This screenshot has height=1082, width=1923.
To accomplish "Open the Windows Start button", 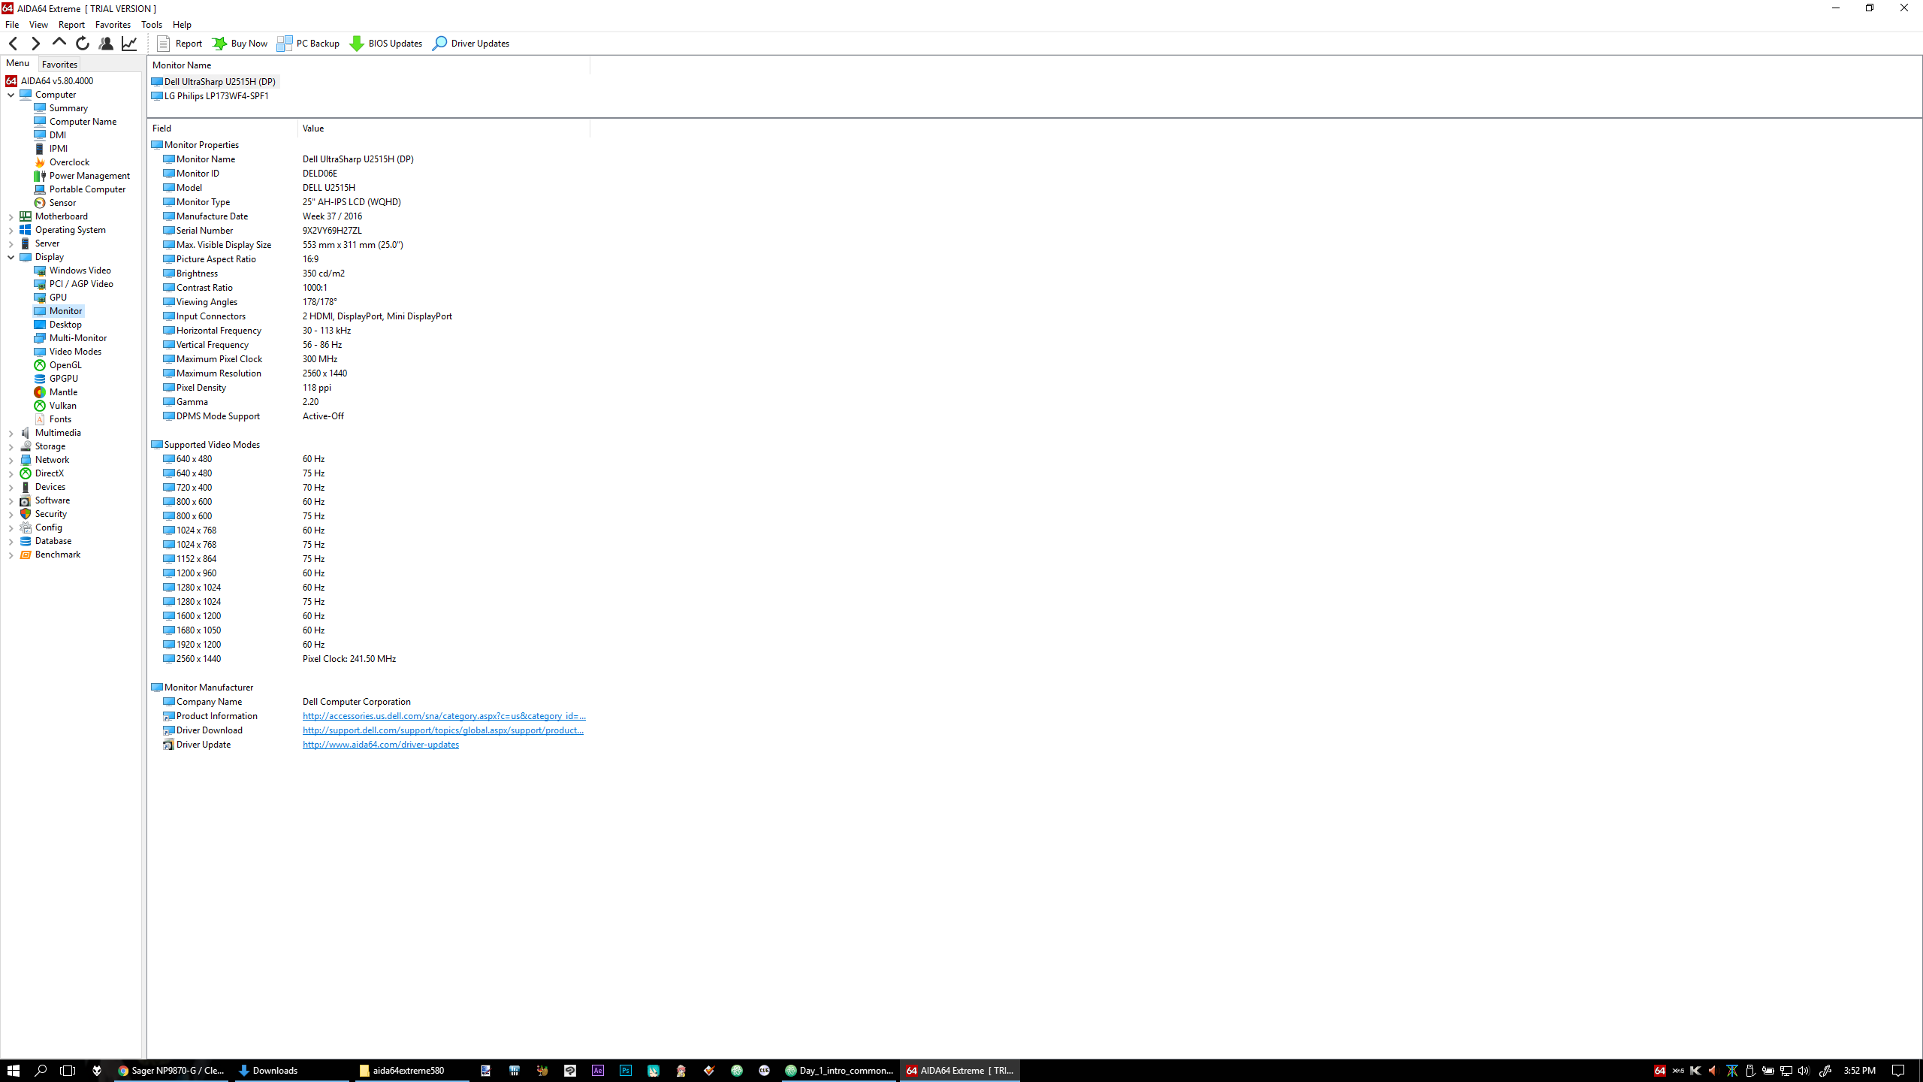I will [x=14, y=1071].
